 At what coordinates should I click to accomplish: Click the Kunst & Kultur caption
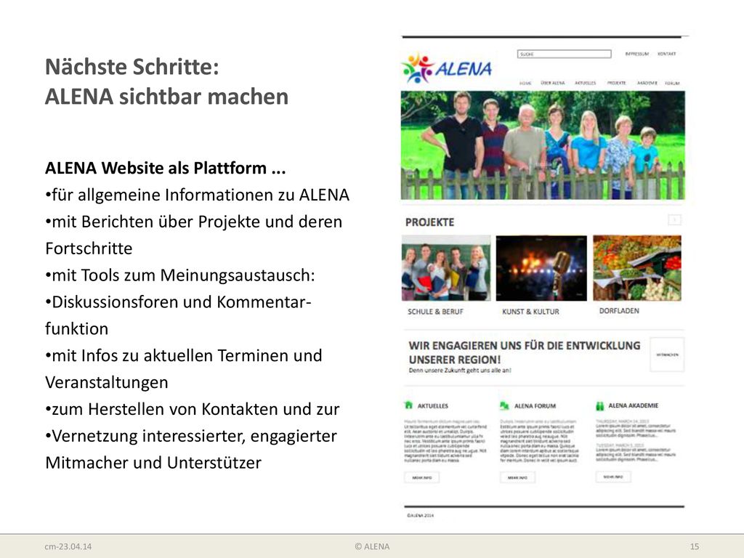coord(530,312)
